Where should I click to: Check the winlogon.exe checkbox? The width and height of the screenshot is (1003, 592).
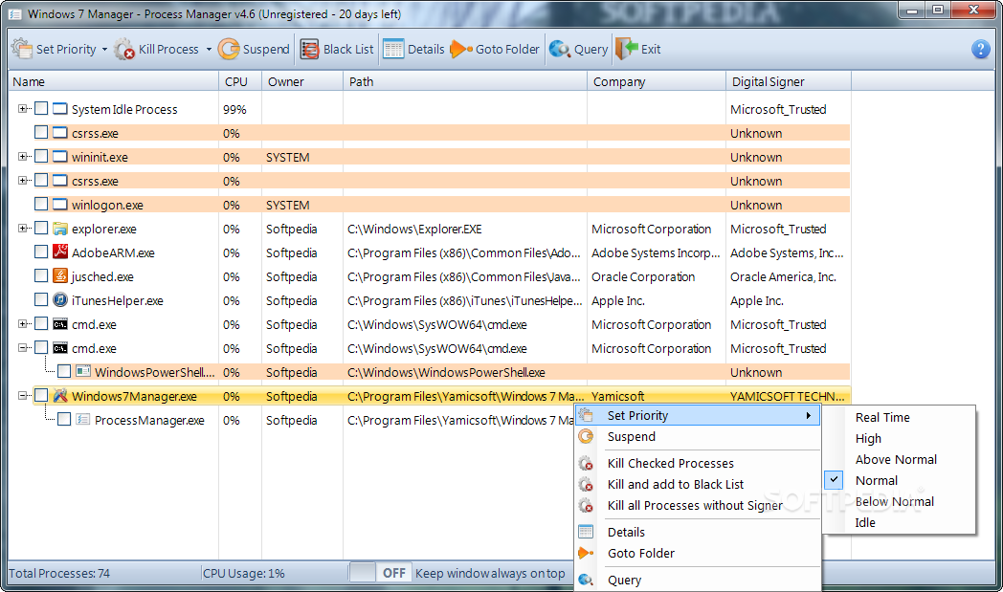point(41,205)
